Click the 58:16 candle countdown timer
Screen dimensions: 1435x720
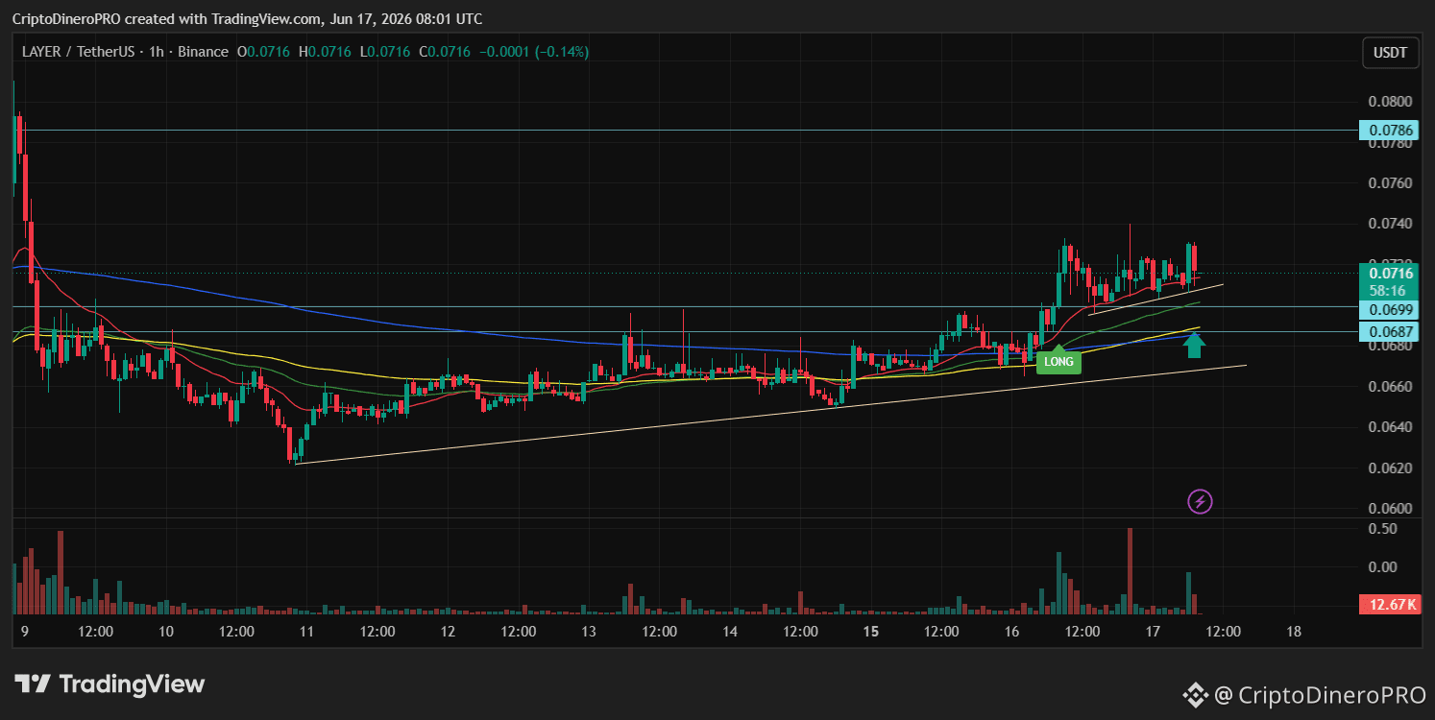[1390, 290]
